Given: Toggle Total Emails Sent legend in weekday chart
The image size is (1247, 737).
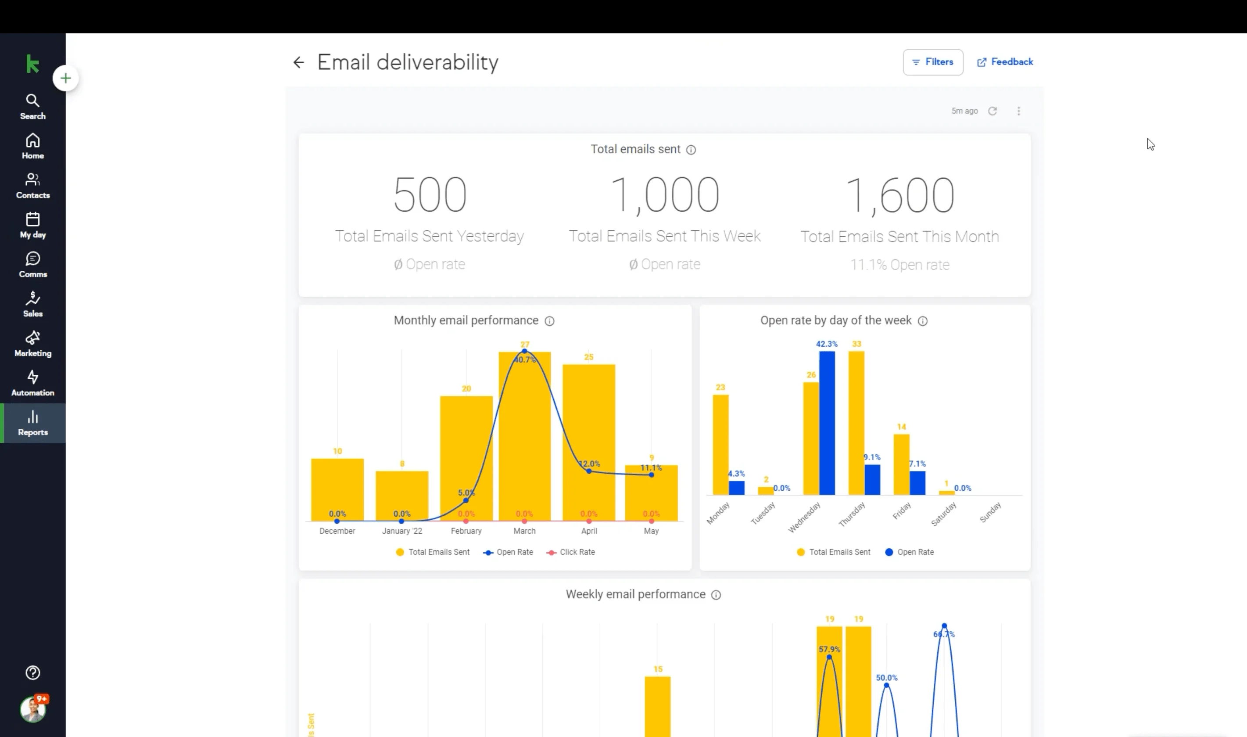Looking at the screenshot, I should 833,552.
